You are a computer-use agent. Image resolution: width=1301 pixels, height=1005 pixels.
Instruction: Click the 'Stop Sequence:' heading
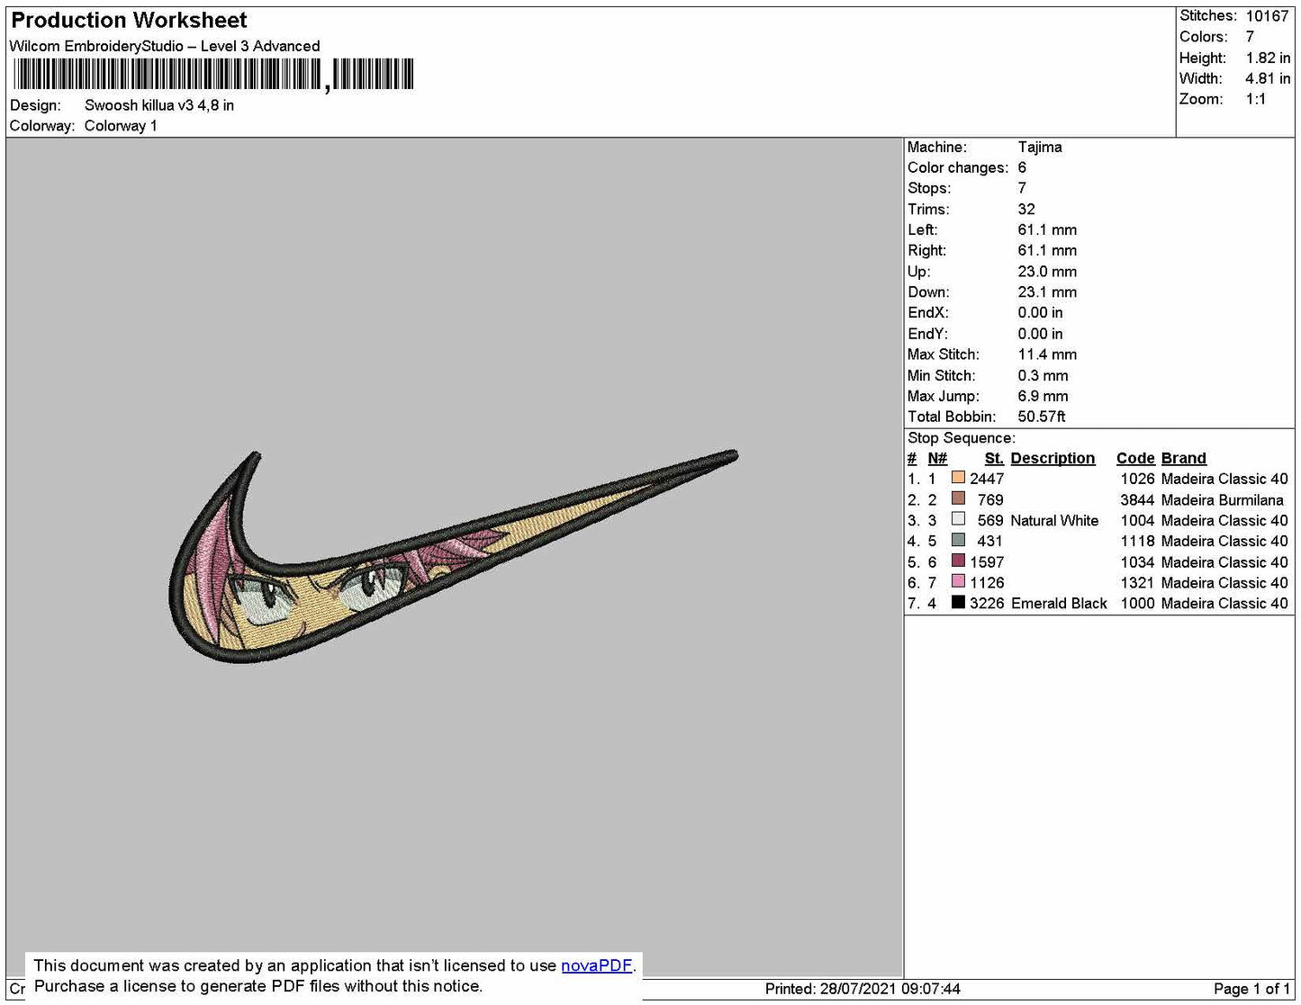(961, 438)
